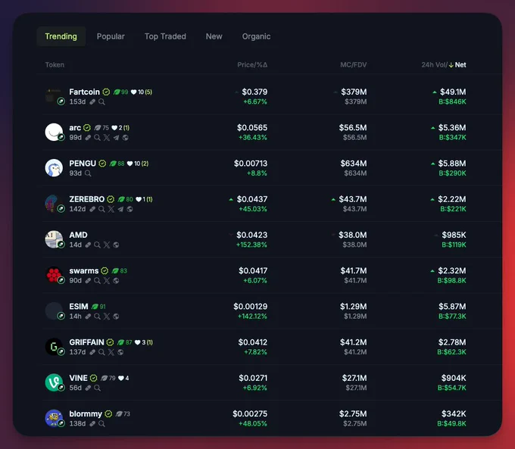
Task: Open the ESIM token name
Action: 79,307
